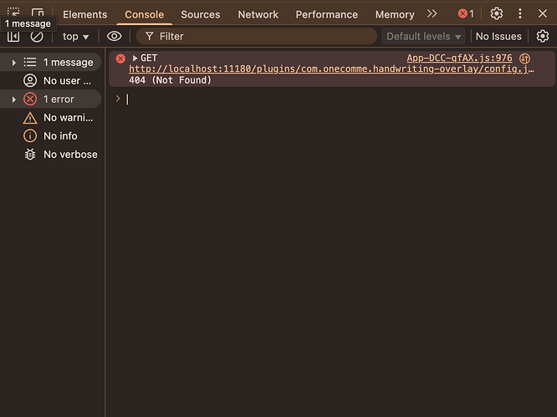557x417 pixels.
Task: Open console settings gear beside No Issues
Action: point(543,36)
